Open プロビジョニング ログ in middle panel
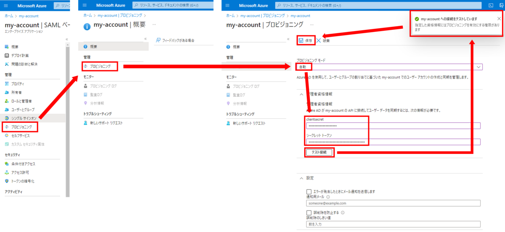The image size is (505, 232). pyautogui.click(x=100, y=86)
